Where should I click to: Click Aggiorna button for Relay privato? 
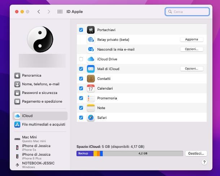click(x=192, y=39)
